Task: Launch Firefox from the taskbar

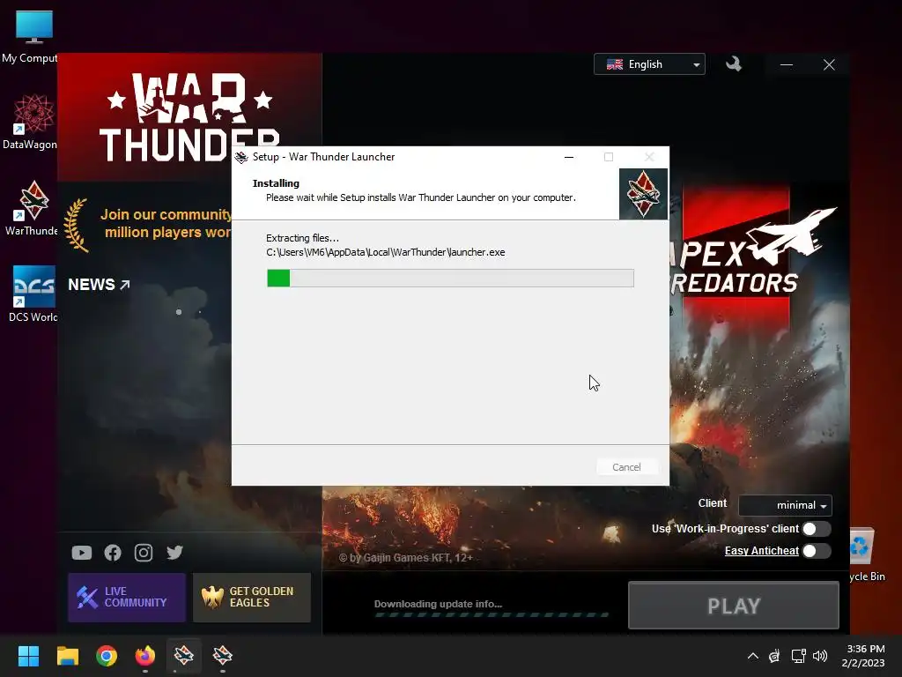Action: (x=145, y=656)
